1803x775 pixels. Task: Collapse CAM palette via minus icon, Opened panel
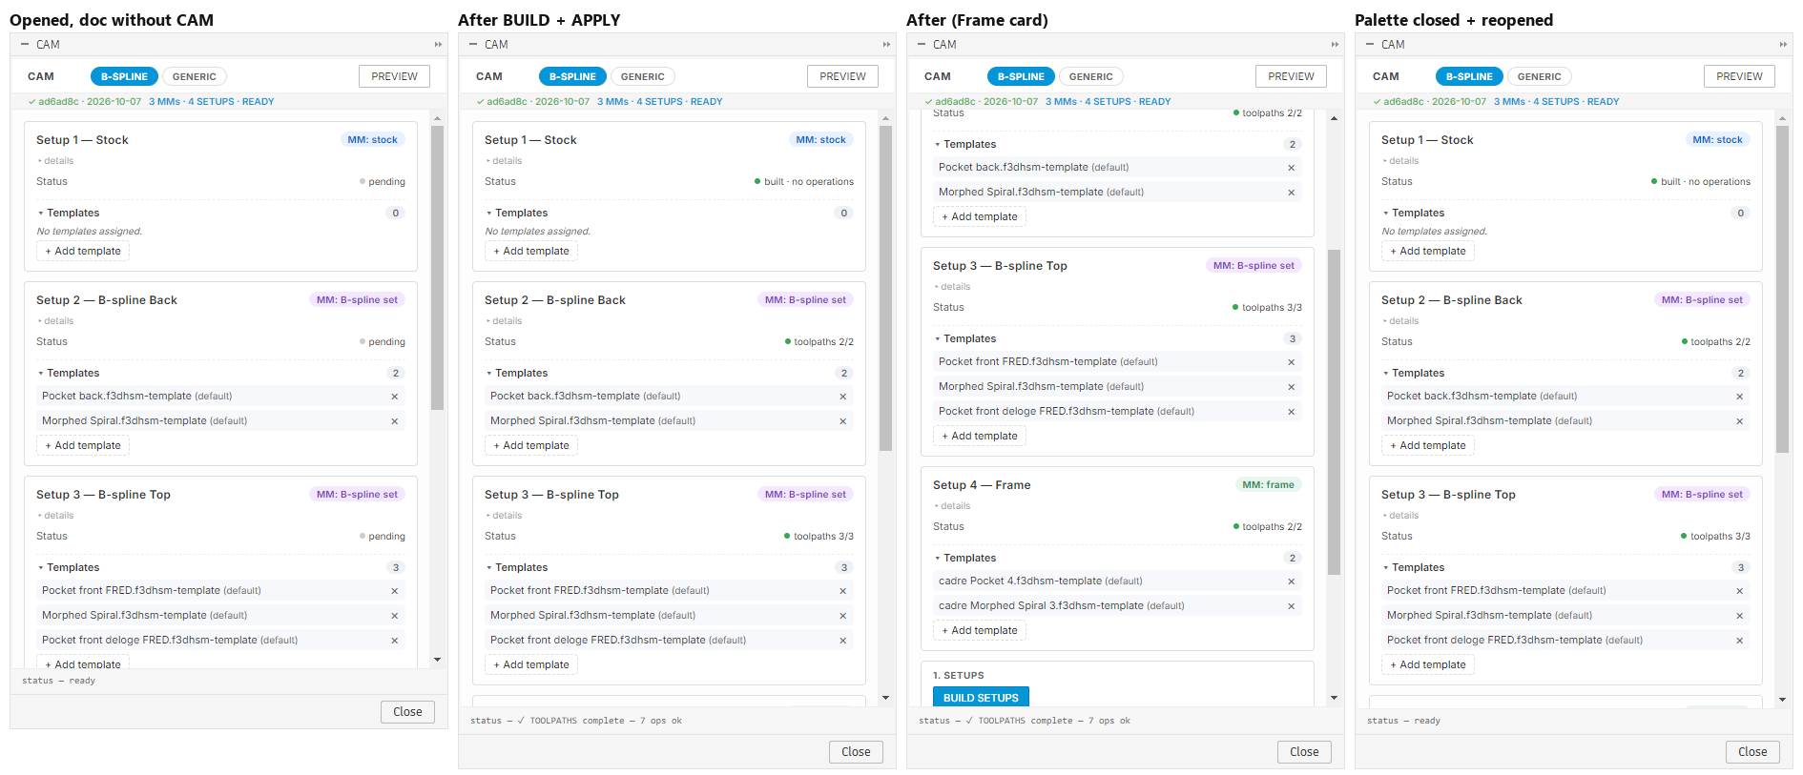[25, 45]
